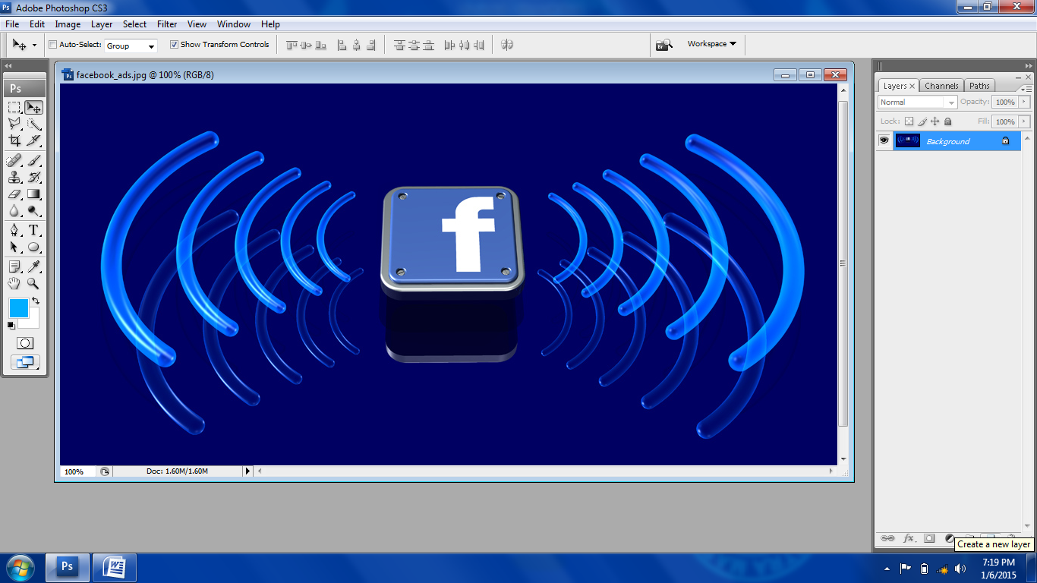Open Adobe Bridge from options bar
Viewport: 1037px width, 583px height.
pos(664,45)
